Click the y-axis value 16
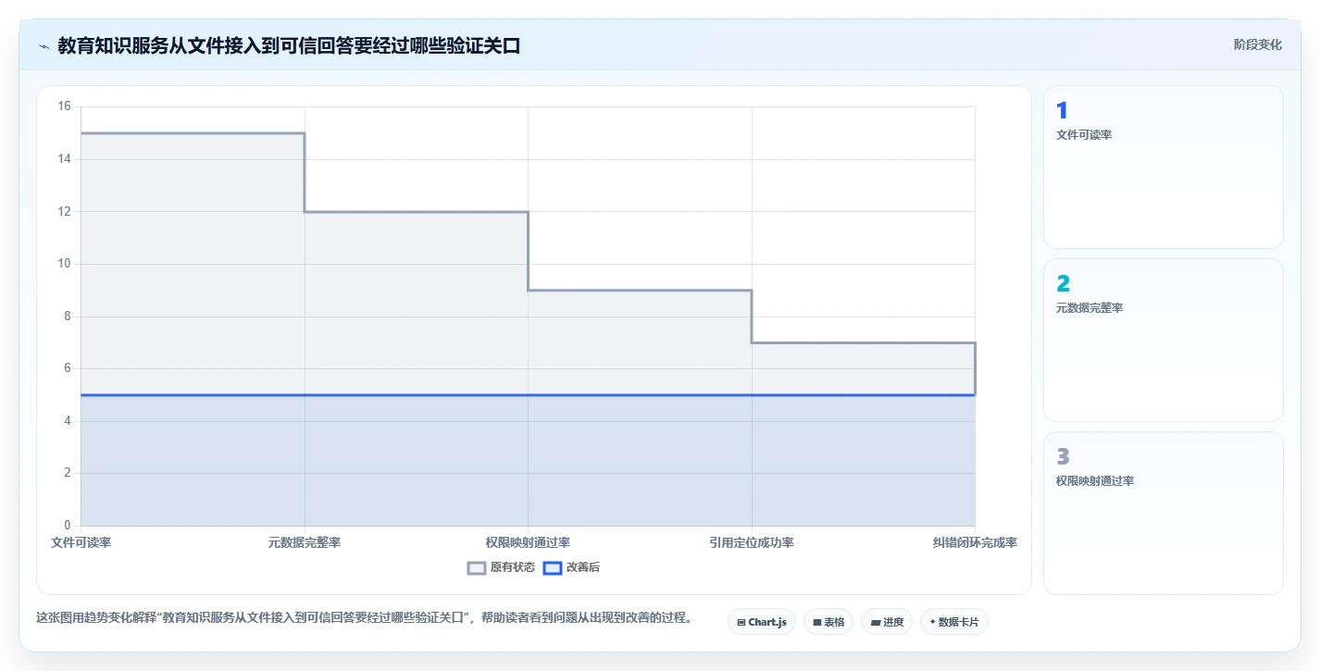This screenshot has height=671, width=1320. (64, 106)
